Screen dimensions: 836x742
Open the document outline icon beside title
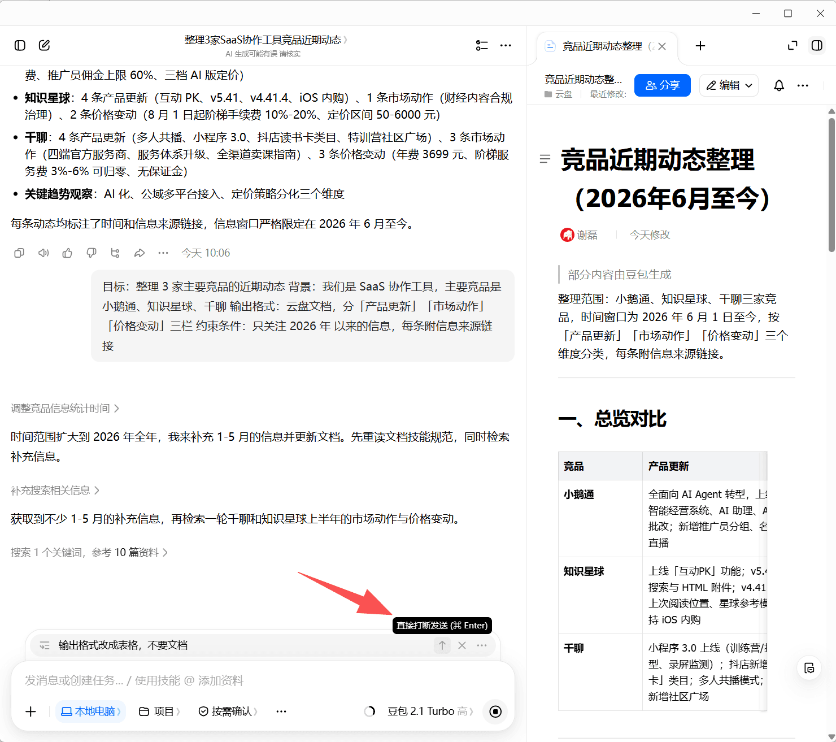pyautogui.click(x=545, y=159)
